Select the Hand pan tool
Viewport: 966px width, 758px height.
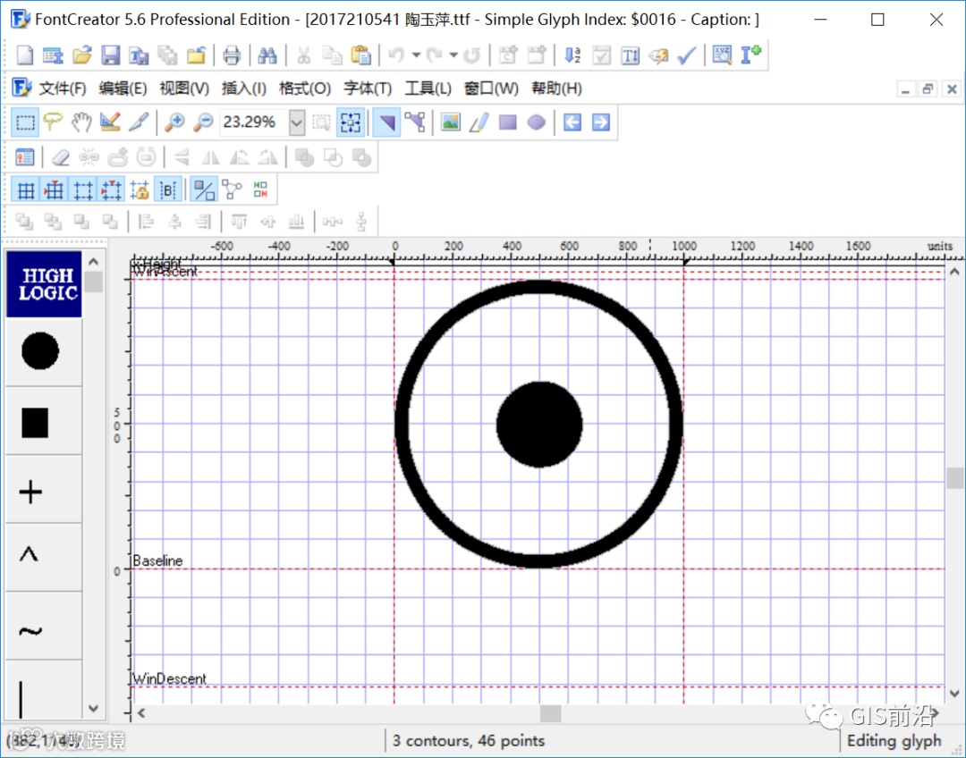click(x=82, y=122)
